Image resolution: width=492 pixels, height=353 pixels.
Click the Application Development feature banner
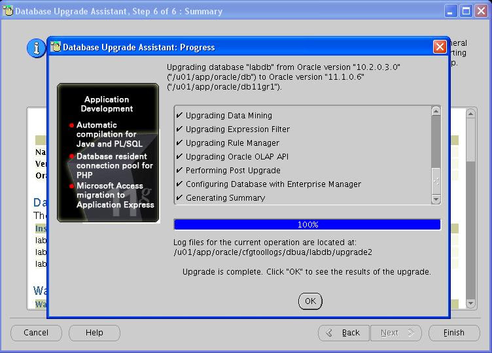(108, 153)
